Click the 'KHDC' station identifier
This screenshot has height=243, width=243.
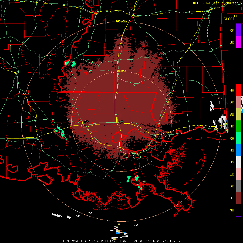[x=139, y=241]
